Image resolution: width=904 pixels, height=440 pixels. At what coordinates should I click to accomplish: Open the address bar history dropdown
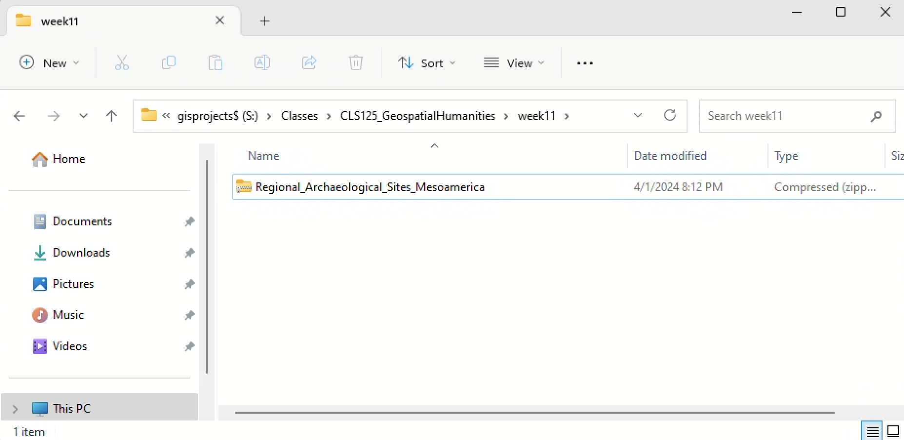coord(638,116)
